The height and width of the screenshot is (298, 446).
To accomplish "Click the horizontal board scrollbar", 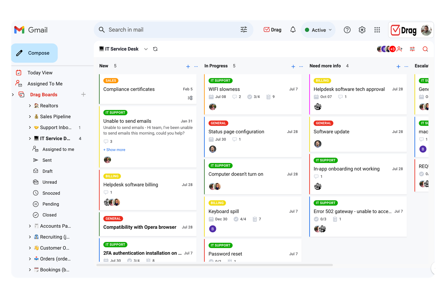I will [214, 265].
